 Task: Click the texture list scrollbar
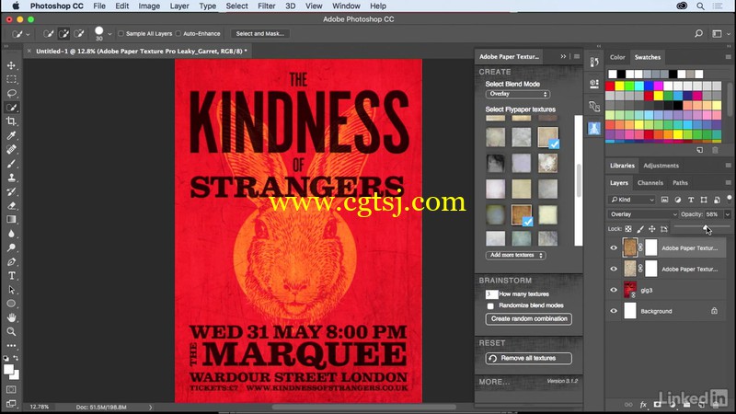(x=579, y=180)
